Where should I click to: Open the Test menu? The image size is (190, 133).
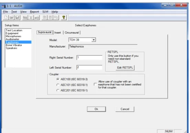coord(14,12)
